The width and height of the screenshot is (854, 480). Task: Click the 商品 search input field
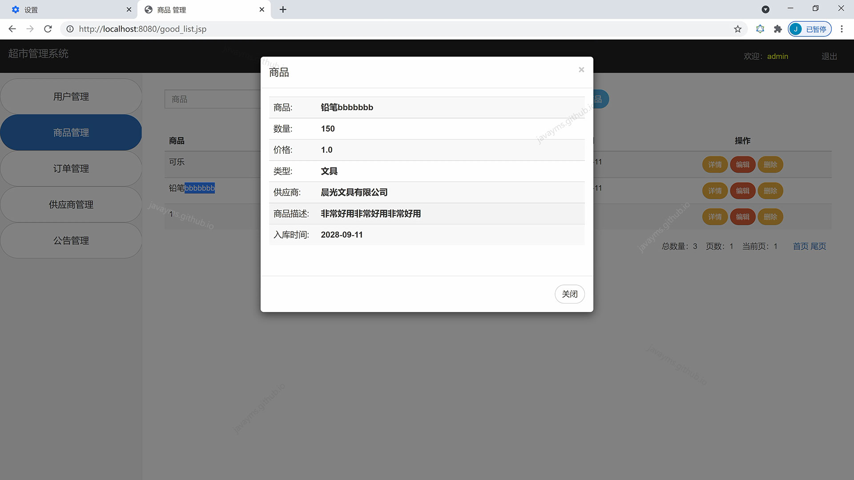coord(212,99)
